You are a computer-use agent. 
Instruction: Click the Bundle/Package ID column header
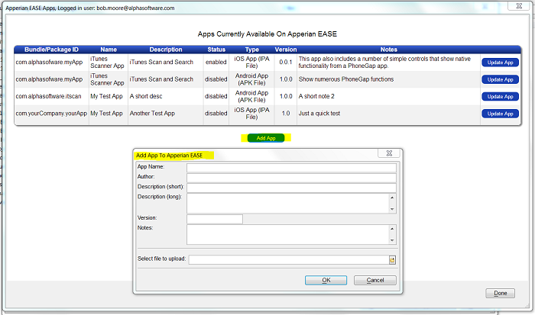51,50
